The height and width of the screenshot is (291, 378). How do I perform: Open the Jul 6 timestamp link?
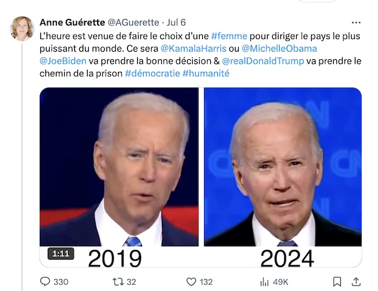coord(176,23)
